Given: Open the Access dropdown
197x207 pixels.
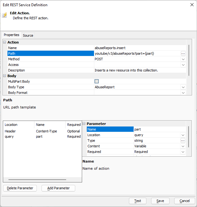Looking at the screenshot, I should (x=183, y=65).
